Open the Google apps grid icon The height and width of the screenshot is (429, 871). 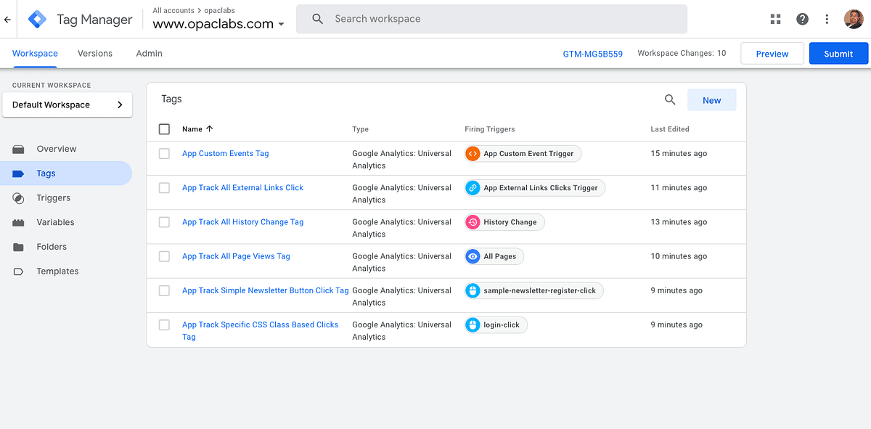(x=776, y=20)
